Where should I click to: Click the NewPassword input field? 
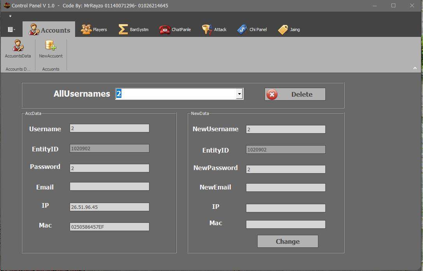click(x=286, y=169)
